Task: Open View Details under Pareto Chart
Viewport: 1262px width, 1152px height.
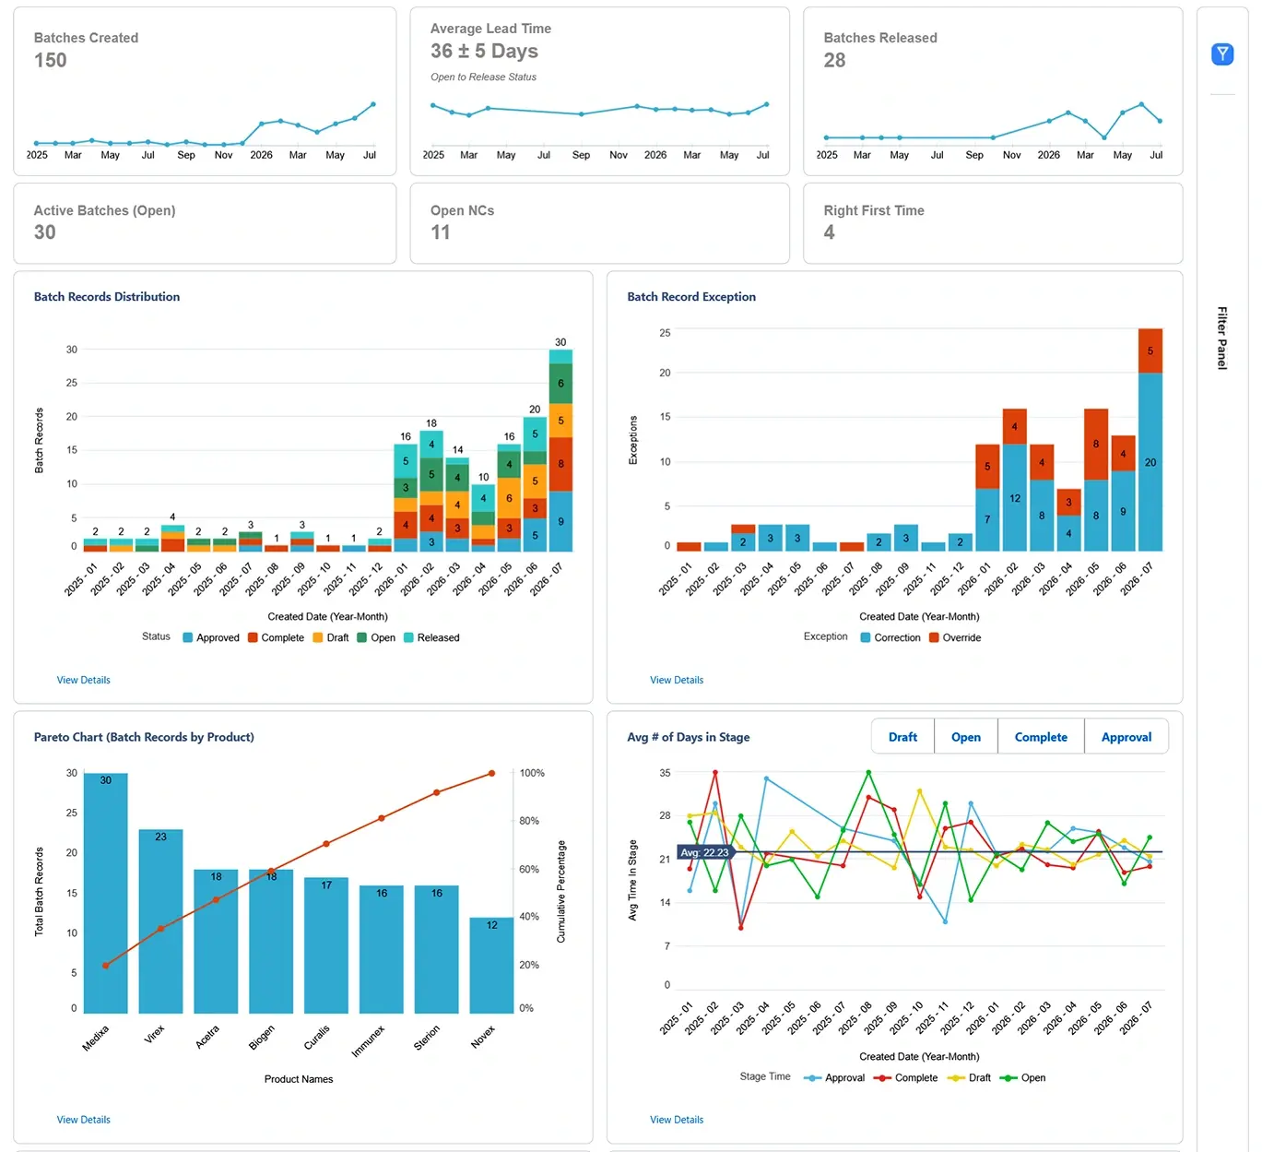Action: pyautogui.click(x=83, y=1120)
